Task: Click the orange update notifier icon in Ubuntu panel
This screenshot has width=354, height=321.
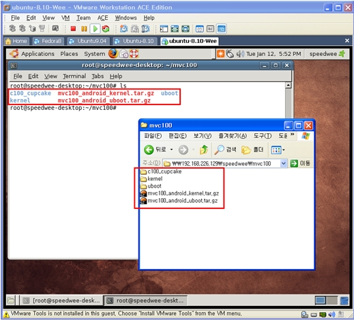Action: (220, 54)
